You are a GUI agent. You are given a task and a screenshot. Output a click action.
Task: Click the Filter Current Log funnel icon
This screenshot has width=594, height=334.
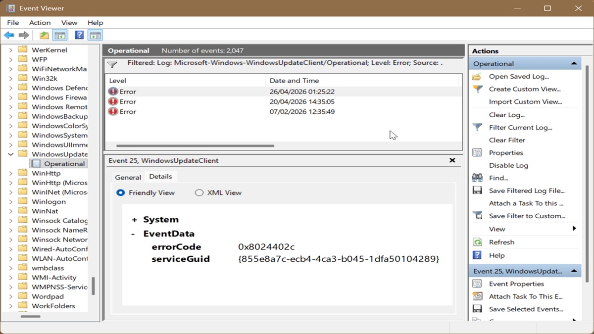pos(477,127)
